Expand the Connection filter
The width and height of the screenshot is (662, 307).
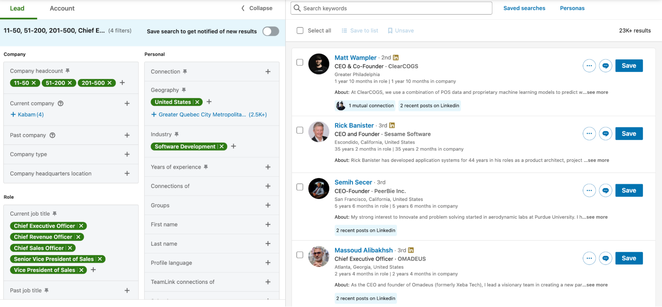pos(268,72)
